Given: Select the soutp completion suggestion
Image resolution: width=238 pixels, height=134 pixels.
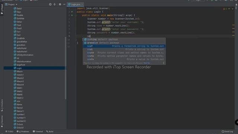Looking at the screenshot, I should tap(124, 56).
